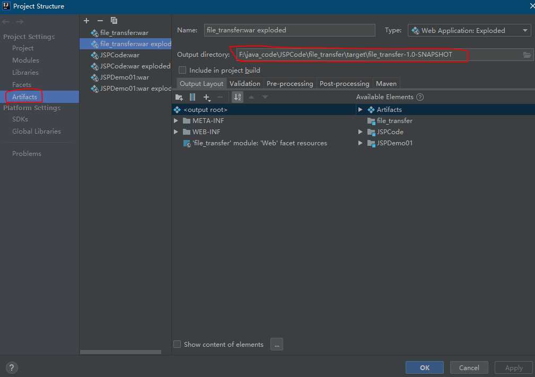
Task: Expand the Artifacts node in Available Elements
Action: (360, 110)
